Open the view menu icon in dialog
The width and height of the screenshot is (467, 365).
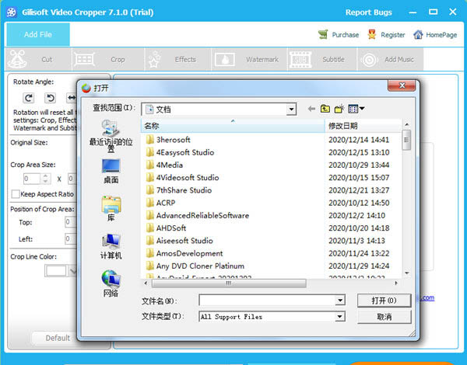click(x=356, y=109)
